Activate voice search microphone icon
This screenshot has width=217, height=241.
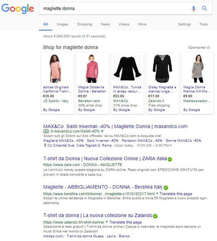click(x=193, y=9)
